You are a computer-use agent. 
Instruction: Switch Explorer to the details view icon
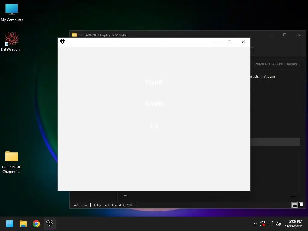[x=294, y=205]
